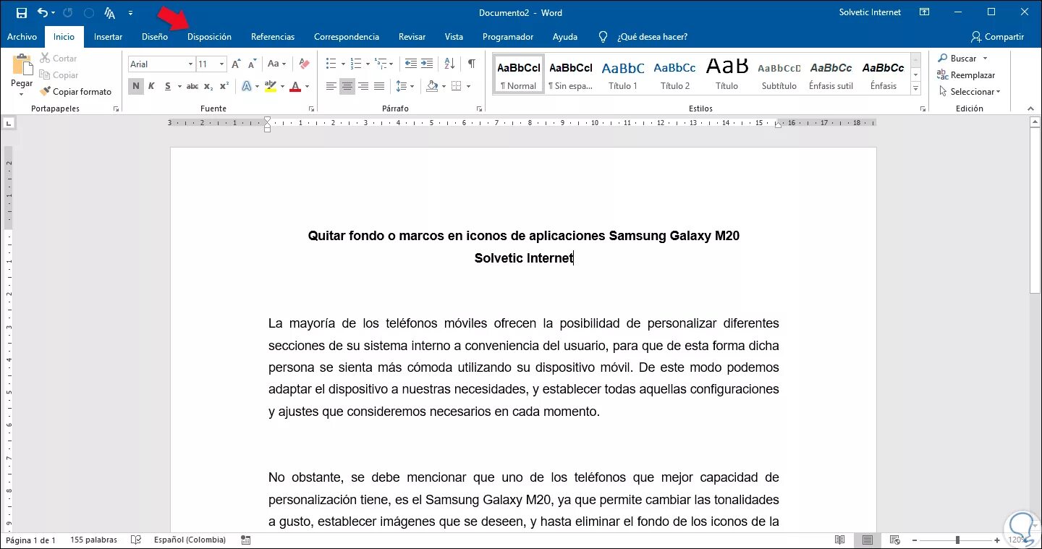Click the borders icon in Párrafo

[x=456, y=86]
